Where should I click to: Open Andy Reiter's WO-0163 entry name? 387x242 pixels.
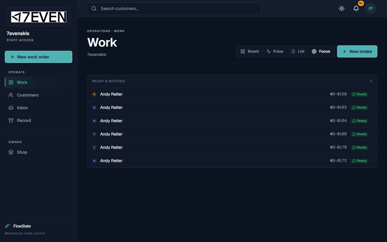tap(111, 108)
